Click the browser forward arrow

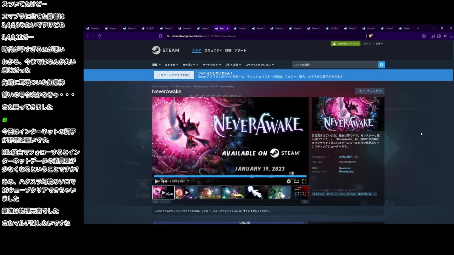click(x=94, y=36)
